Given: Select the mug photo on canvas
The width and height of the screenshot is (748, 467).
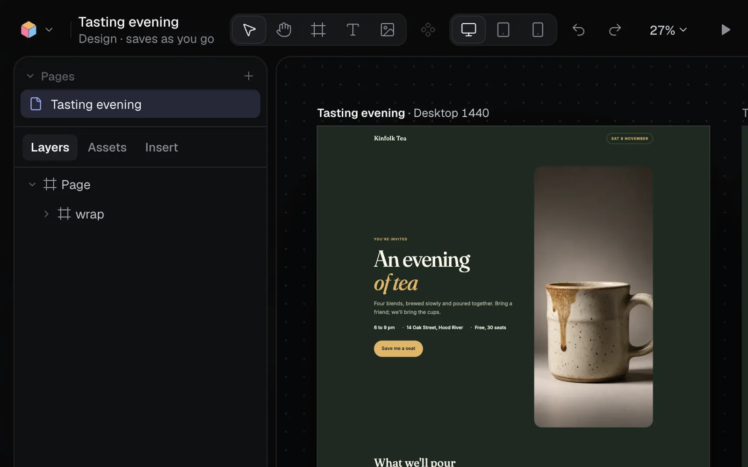Looking at the screenshot, I should pyautogui.click(x=594, y=297).
